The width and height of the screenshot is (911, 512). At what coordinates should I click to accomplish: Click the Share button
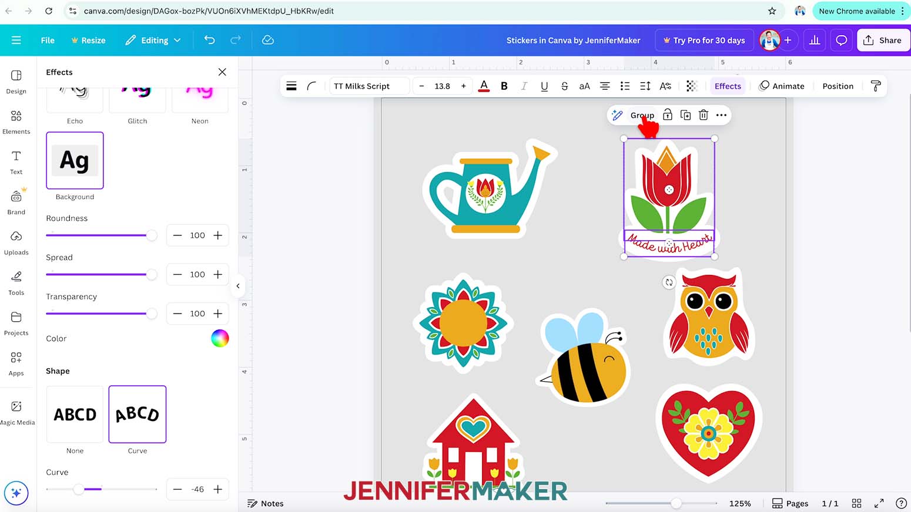(883, 41)
